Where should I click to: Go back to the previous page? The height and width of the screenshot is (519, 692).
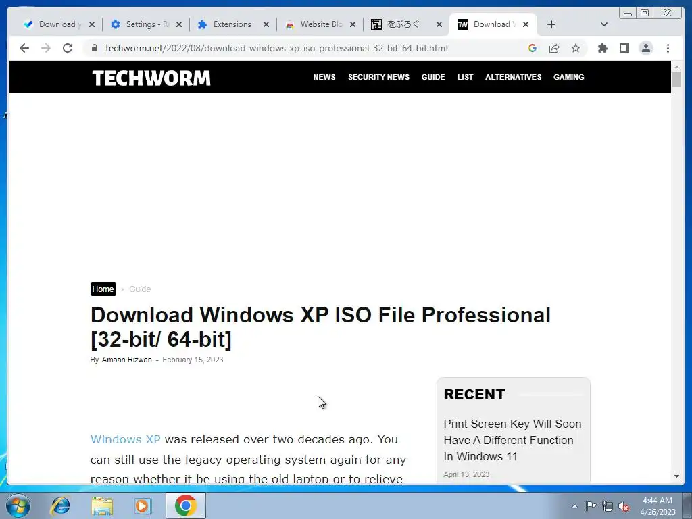(24, 48)
